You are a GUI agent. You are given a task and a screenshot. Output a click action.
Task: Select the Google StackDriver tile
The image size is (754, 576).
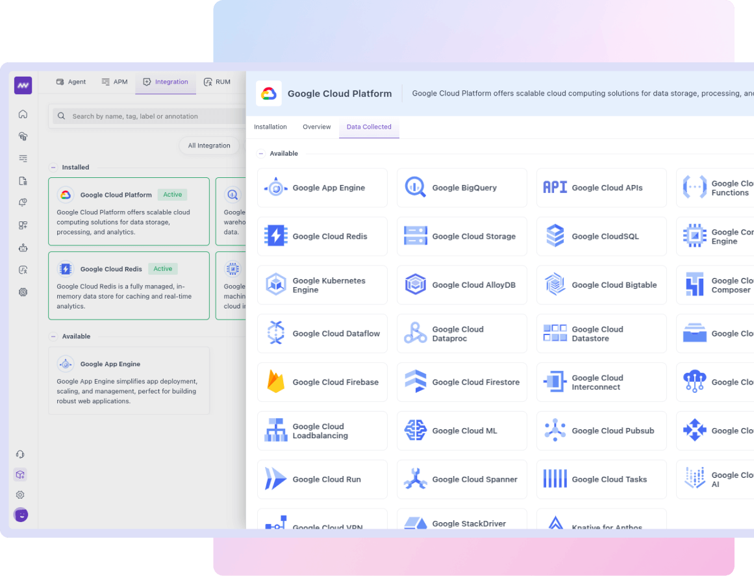462,520
